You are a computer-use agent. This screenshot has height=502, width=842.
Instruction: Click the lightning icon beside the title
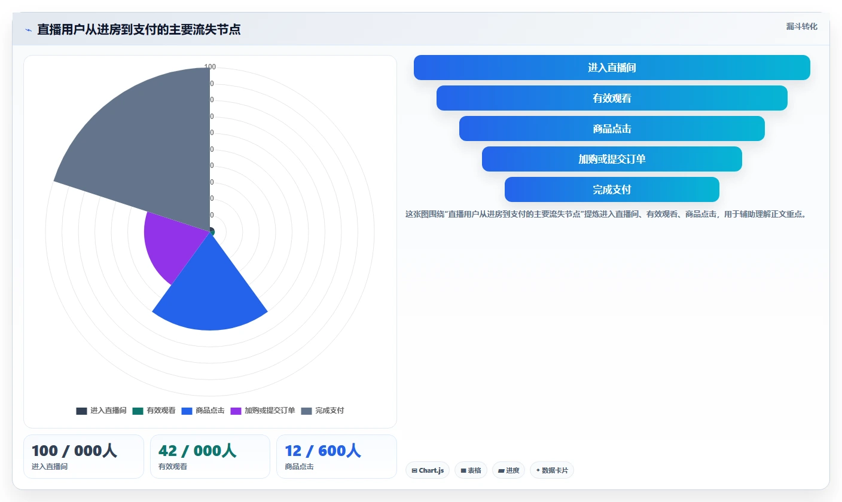click(x=28, y=30)
